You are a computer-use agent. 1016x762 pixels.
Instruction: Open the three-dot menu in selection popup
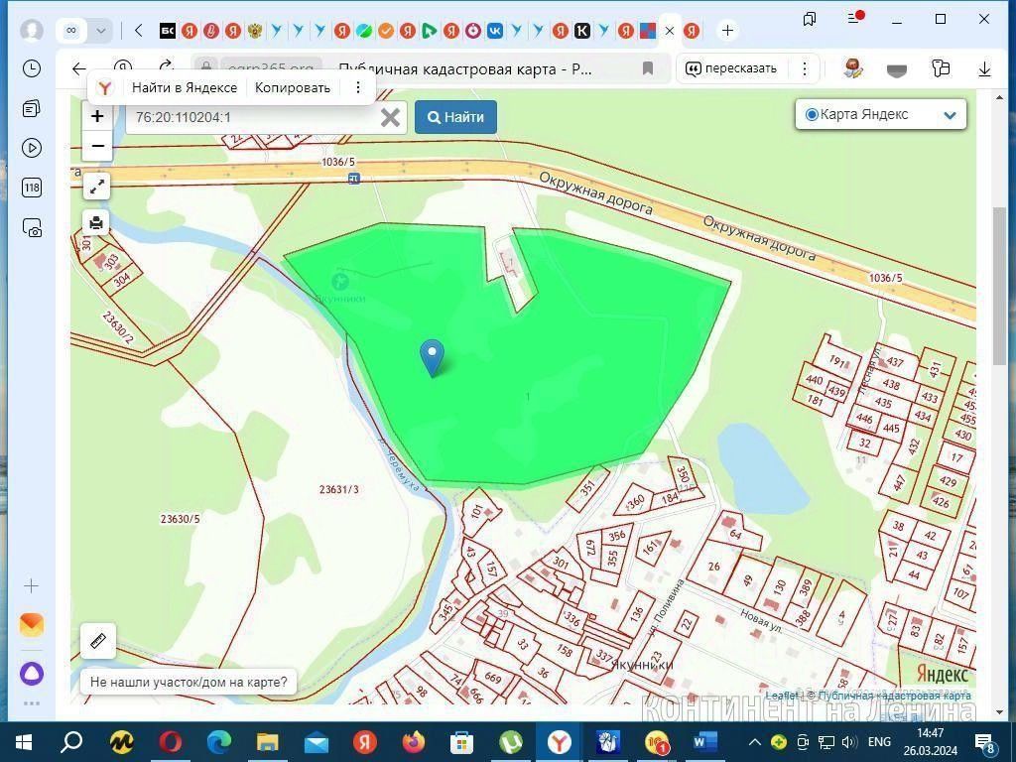tap(357, 87)
